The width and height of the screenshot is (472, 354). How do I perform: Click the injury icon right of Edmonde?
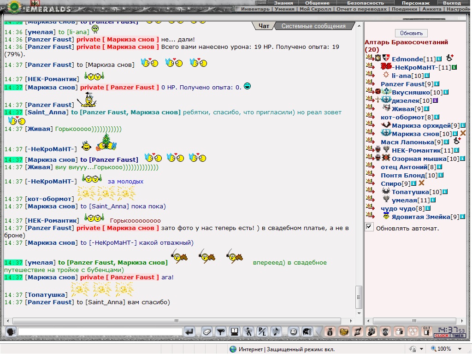click(x=450, y=58)
